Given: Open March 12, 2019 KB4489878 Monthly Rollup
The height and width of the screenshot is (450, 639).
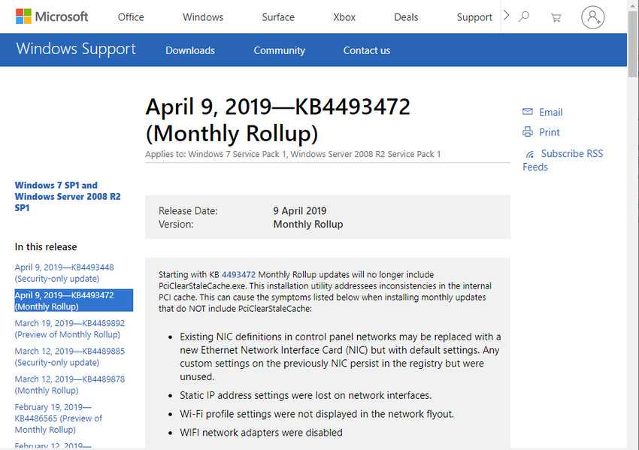Looking at the screenshot, I should pos(70,385).
